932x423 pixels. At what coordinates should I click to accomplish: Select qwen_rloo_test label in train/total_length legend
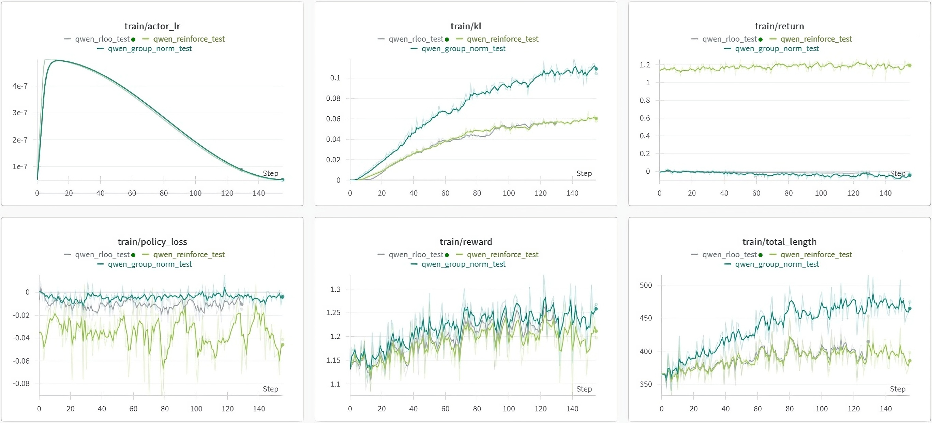tap(730, 254)
